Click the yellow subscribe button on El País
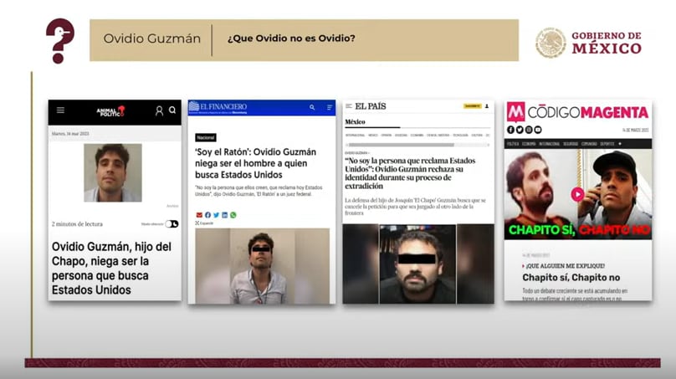This screenshot has width=676, height=379. (x=472, y=106)
